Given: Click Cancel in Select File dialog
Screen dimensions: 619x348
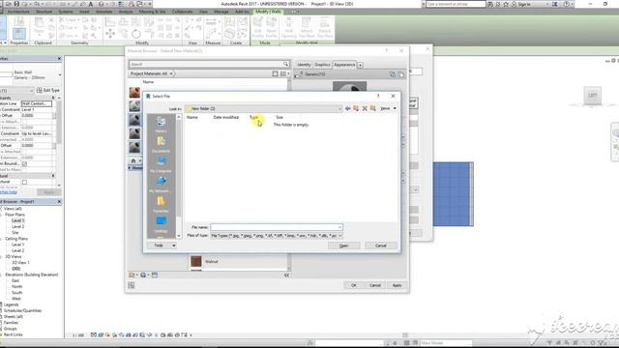Looking at the screenshot, I should click(x=380, y=246).
